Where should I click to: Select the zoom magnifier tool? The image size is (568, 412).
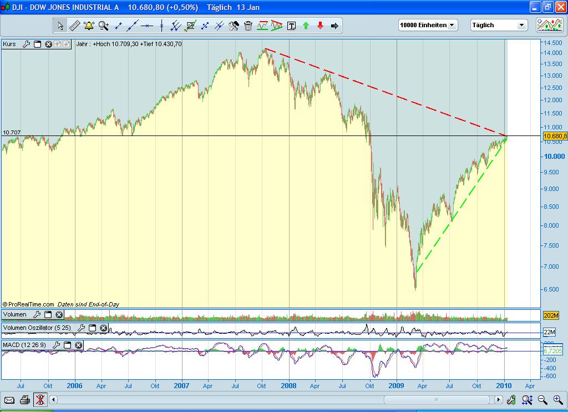[103, 26]
